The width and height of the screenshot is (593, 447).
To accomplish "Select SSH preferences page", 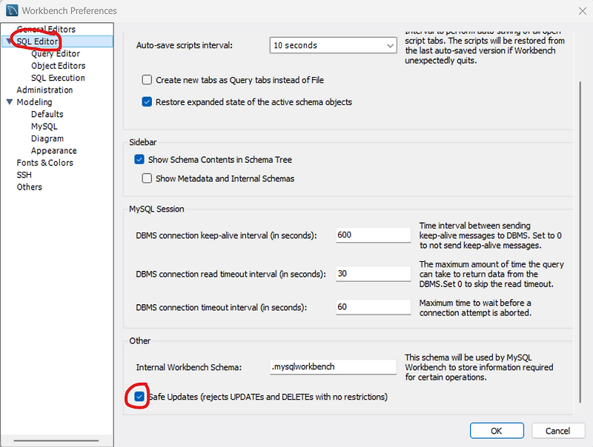I will coord(24,175).
